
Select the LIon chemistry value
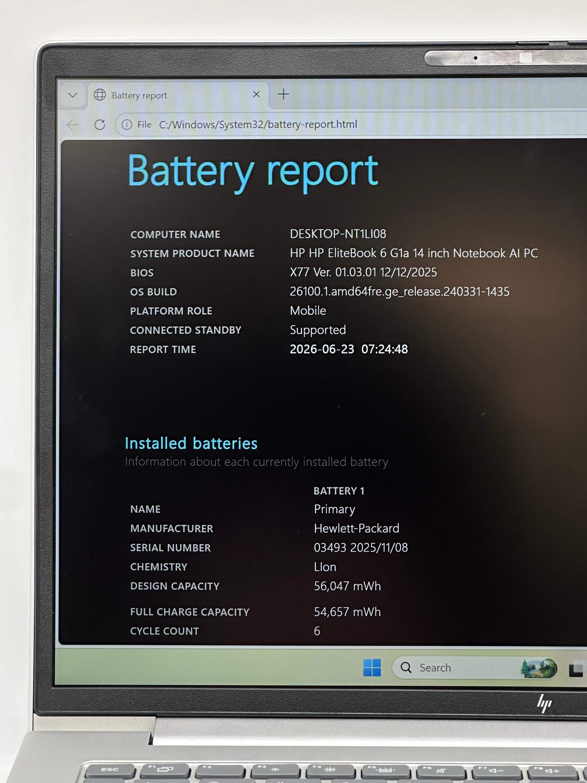325,567
